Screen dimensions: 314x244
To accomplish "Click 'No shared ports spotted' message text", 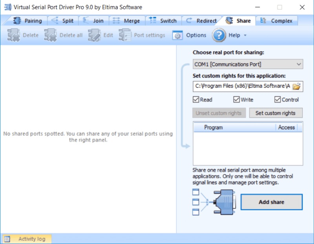I will coord(88,137).
